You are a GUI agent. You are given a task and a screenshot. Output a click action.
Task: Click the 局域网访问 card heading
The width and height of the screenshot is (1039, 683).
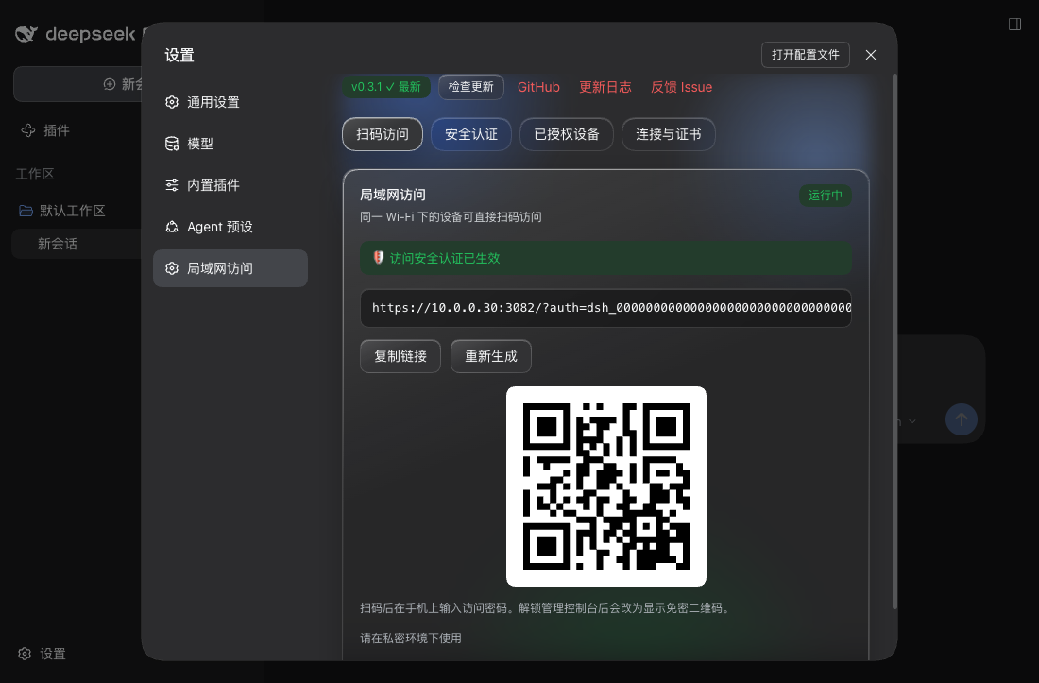pyautogui.click(x=393, y=196)
